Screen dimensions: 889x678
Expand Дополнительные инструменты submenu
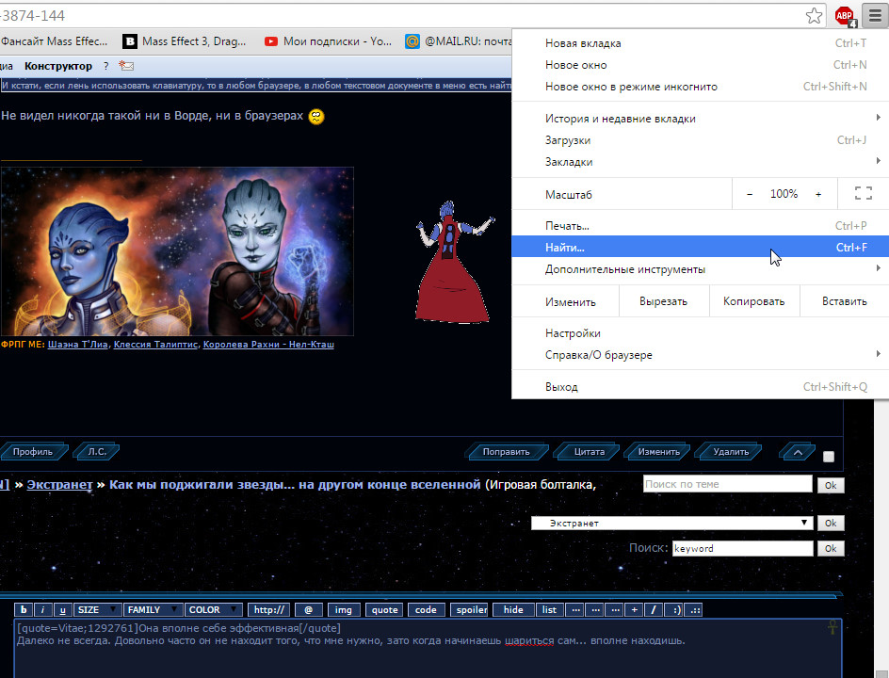pyautogui.click(x=701, y=268)
